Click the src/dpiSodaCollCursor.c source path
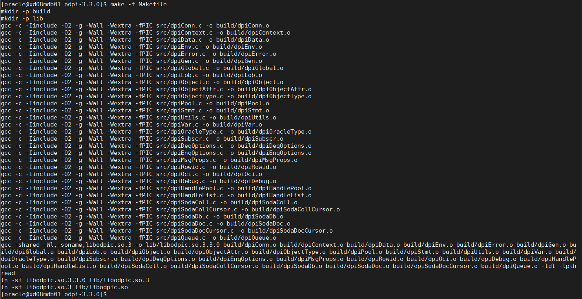582x299 pixels. (197, 209)
